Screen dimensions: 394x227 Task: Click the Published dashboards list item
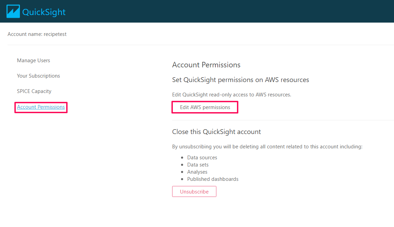click(213, 179)
